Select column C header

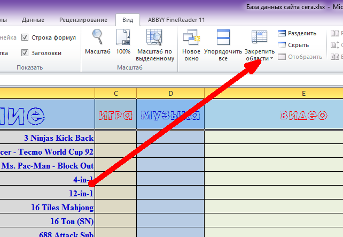(116, 93)
